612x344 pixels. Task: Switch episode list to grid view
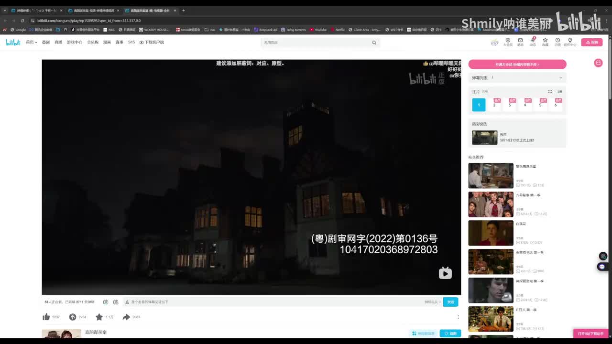tap(550, 92)
